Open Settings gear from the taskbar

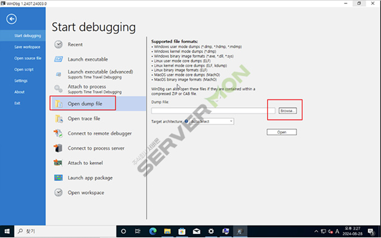point(211,232)
